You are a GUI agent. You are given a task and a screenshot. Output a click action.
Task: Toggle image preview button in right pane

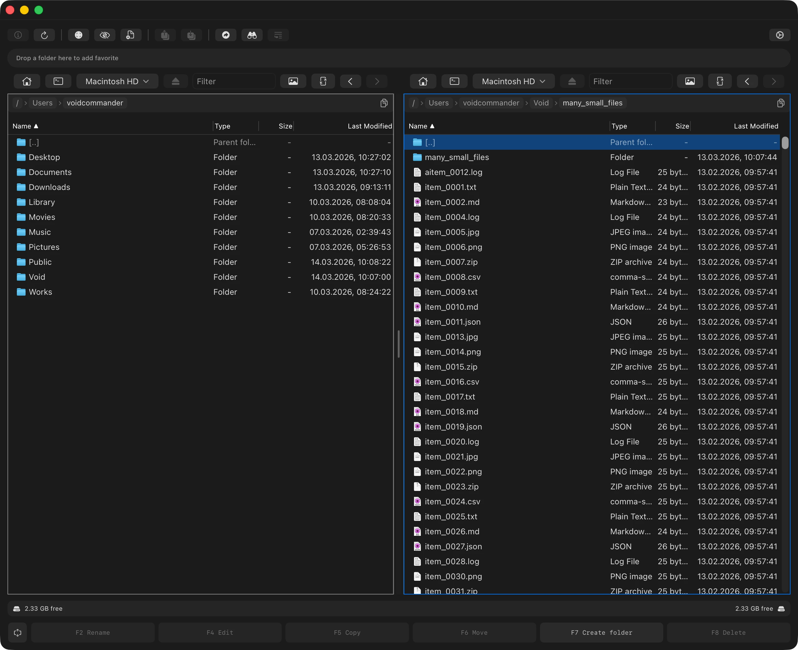tap(689, 81)
